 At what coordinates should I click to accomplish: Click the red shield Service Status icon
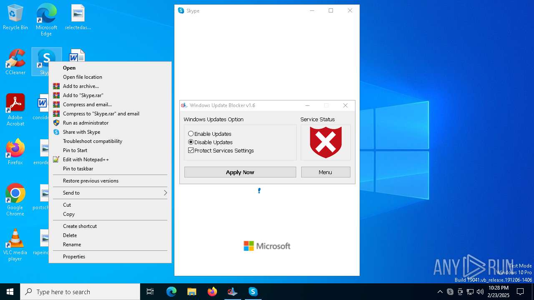pos(326,142)
